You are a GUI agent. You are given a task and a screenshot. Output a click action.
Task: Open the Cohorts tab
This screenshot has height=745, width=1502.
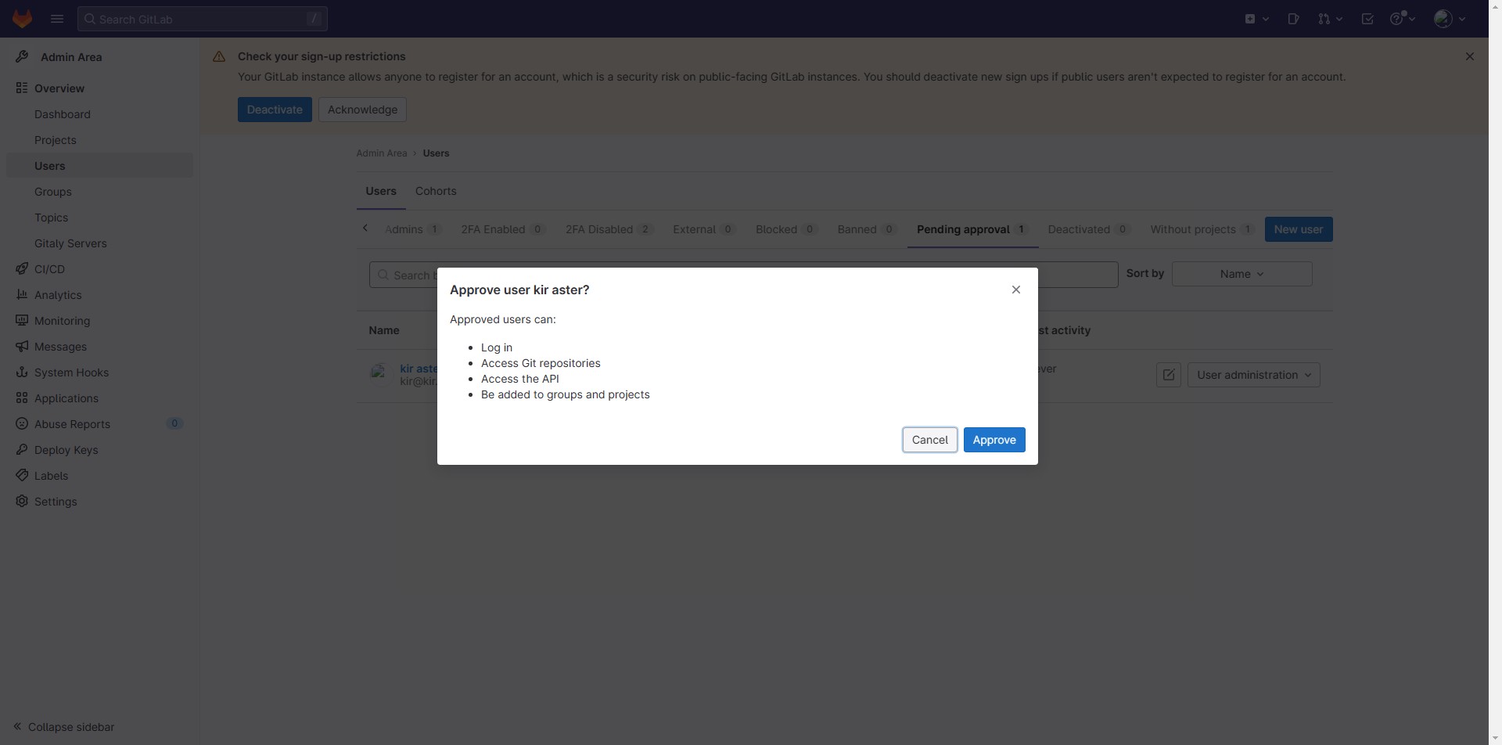tap(436, 191)
